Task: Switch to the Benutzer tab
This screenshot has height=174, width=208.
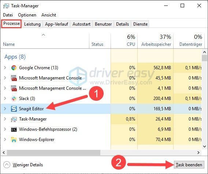Action: tap(103, 24)
